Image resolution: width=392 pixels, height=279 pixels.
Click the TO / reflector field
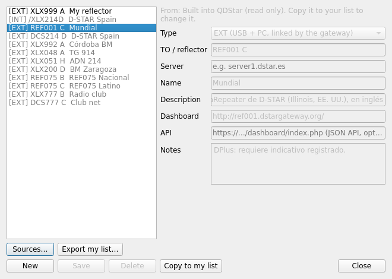(298, 50)
